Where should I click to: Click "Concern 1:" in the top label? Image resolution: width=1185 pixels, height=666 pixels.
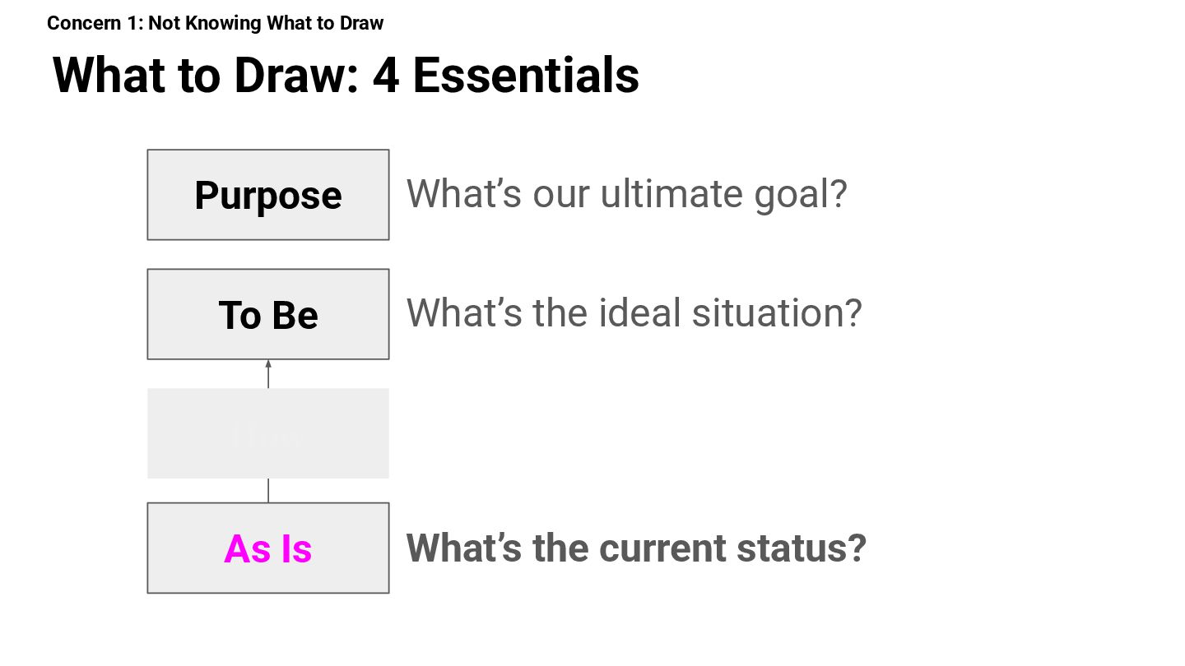tap(95, 23)
